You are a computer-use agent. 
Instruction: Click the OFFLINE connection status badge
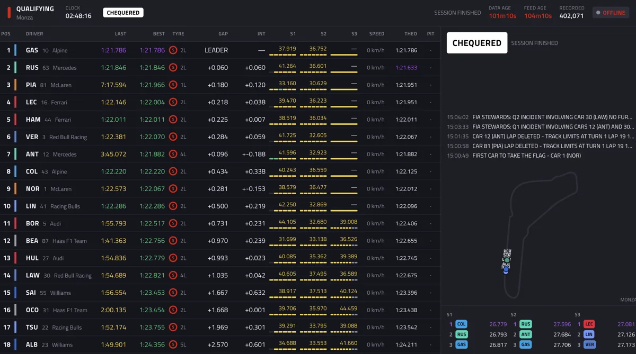[x=611, y=13]
